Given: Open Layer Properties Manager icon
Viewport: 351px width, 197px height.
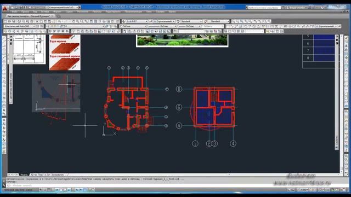Looking at the screenshot, I should (x=48, y=26).
